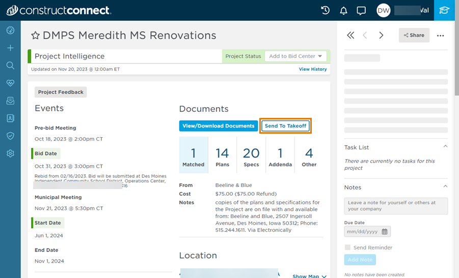459x278 pixels.
Task: Select the 4 Other documents tab
Action: (x=309, y=155)
